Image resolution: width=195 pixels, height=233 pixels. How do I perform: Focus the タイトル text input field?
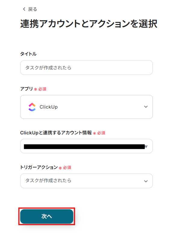86,68
